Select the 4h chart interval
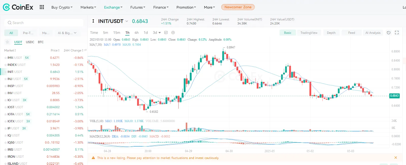406x165 pixels. coord(137,33)
